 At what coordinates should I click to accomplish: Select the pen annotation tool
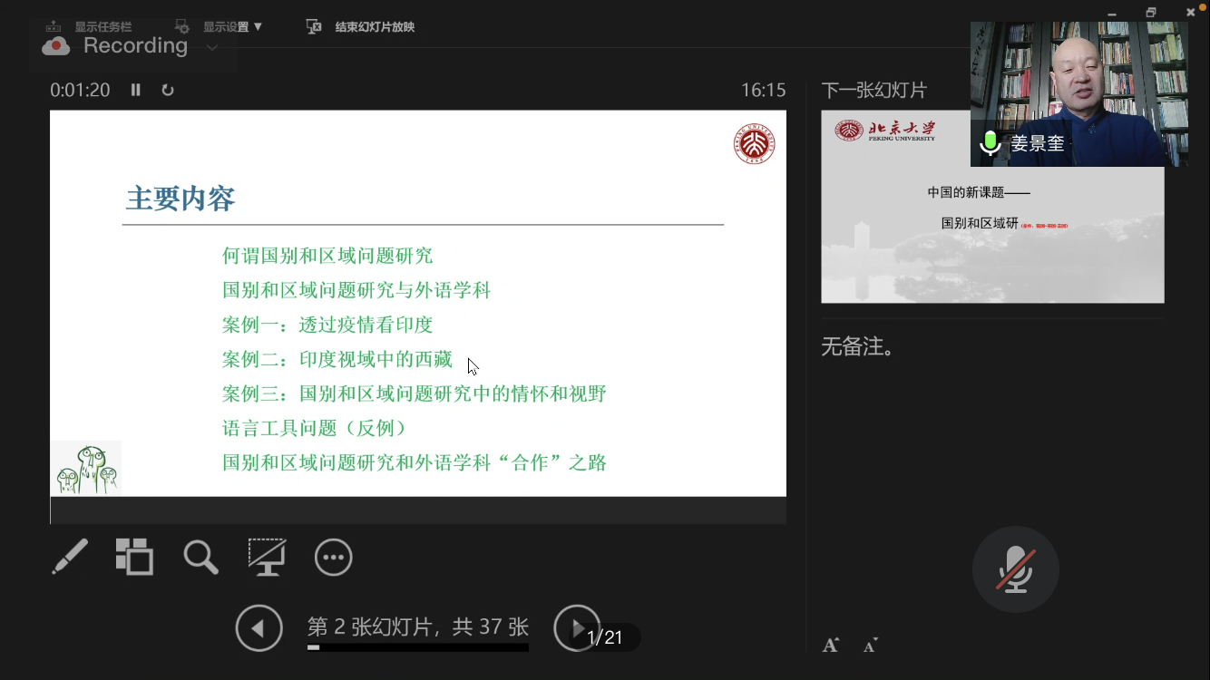click(x=71, y=557)
